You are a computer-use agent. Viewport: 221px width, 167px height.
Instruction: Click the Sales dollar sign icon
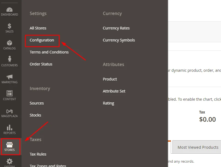click(10, 26)
